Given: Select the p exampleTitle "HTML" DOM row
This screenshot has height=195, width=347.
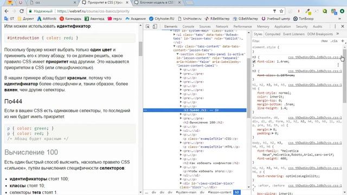Looking at the screenshot, I should (211, 147).
